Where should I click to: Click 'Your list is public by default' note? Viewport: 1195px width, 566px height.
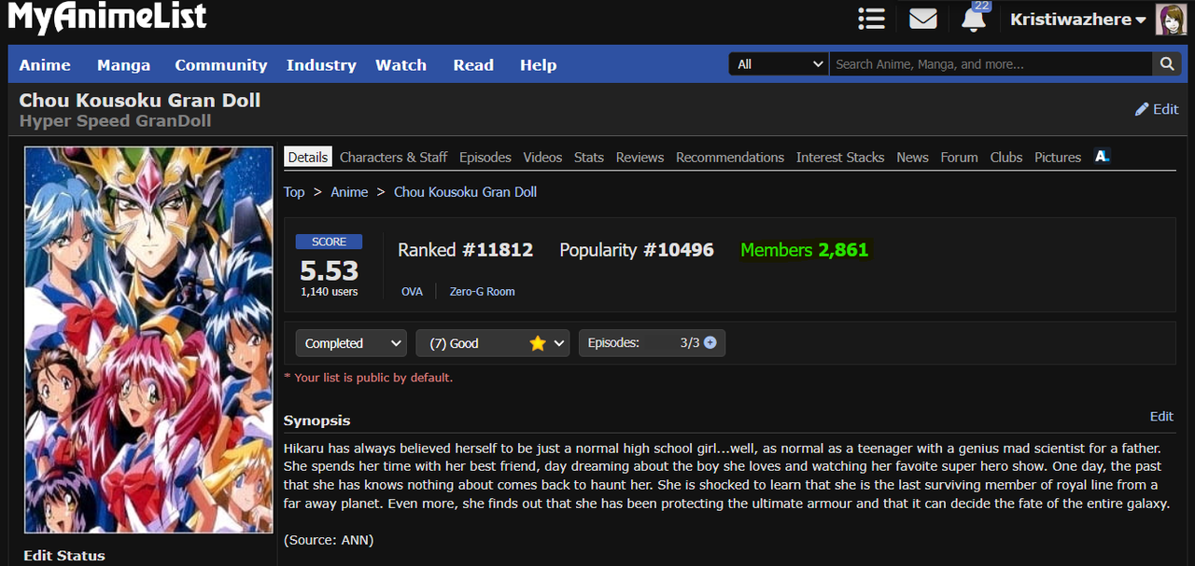point(369,378)
